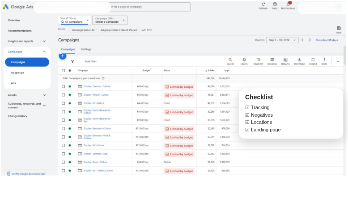Screen dimensions: 348x204
Task: Click help icon beside Total campaigns row
Action: click(103, 78)
